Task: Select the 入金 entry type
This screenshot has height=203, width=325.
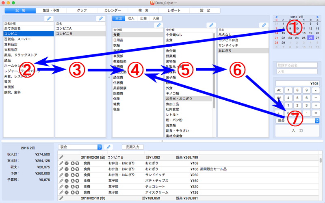Action: coord(155,18)
